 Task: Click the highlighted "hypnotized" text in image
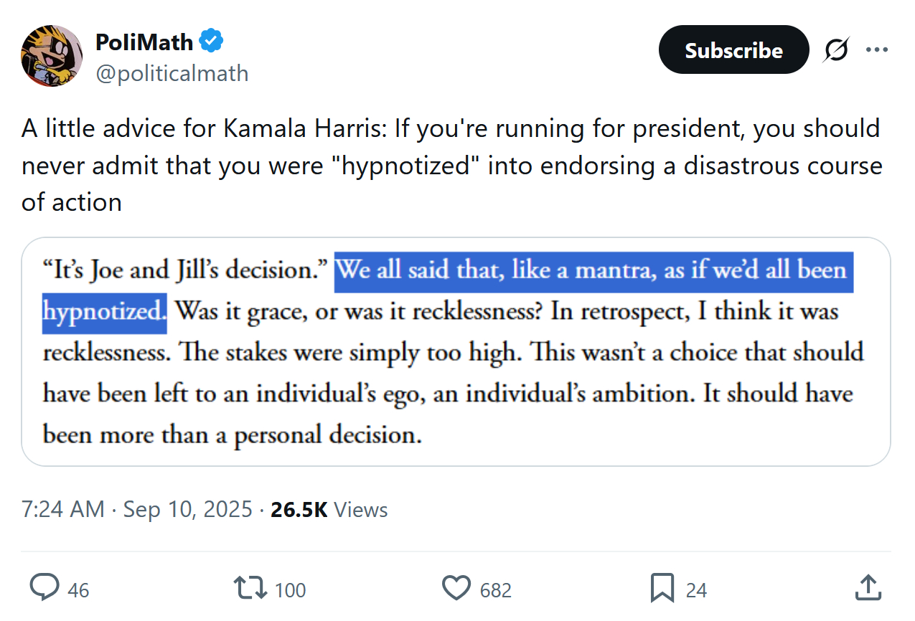coord(105,312)
